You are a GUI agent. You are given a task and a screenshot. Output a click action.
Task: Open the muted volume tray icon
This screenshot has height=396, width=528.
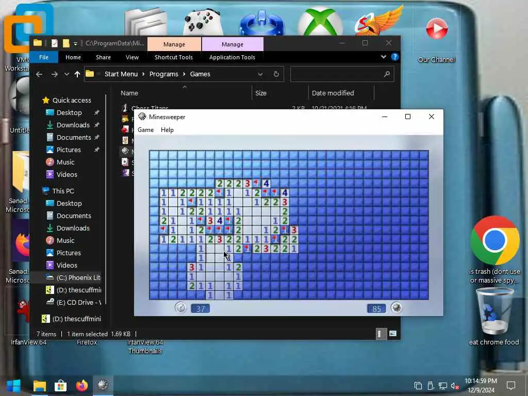pos(455,386)
